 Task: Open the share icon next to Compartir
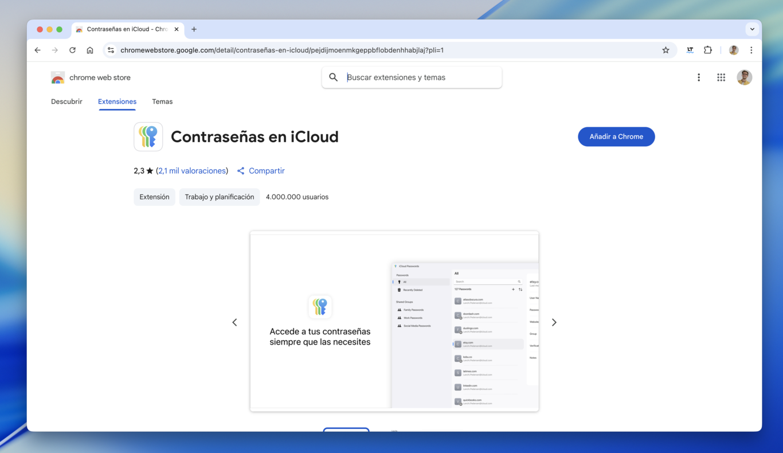(240, 170)
